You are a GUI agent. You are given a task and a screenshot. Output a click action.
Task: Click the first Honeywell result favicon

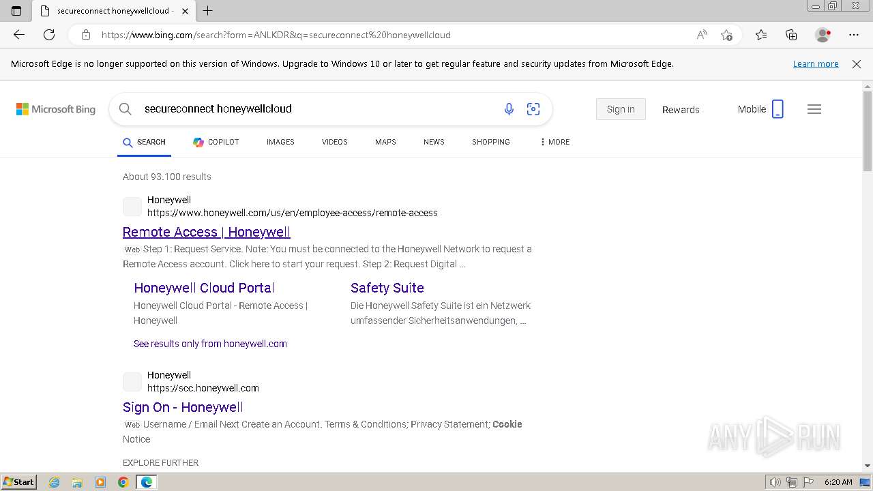pyautogui.click(x=132, y=207)
